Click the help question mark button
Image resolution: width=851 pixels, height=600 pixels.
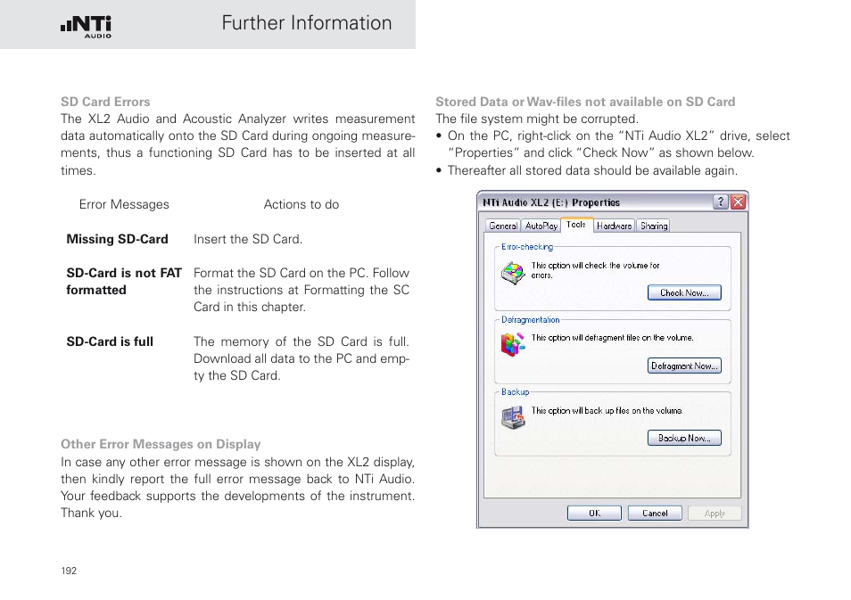pyautogui.click(x=720, y=202)
